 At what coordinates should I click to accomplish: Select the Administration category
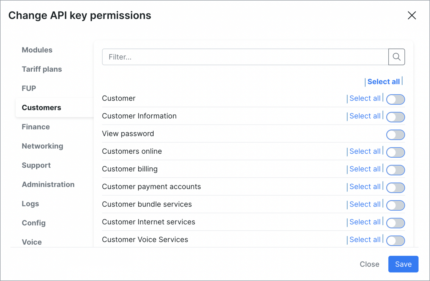click(x=48, y=184)
